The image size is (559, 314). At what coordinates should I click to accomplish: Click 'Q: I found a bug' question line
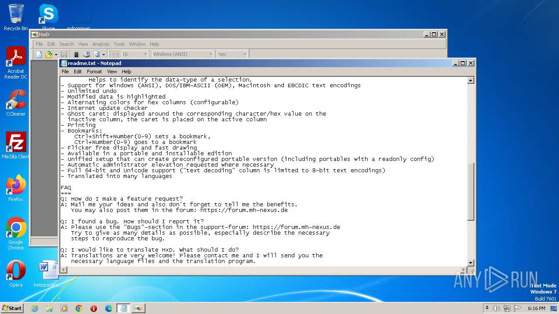pyautogui.click(x=132, y=222)
